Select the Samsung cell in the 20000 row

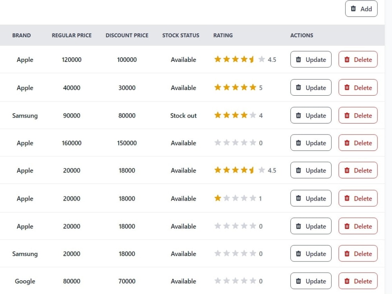tap(25, 254)
